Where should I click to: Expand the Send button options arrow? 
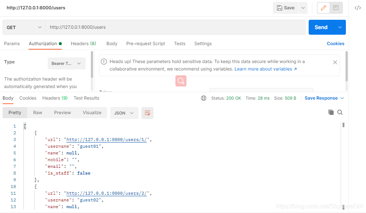click(x=340, y=27)
